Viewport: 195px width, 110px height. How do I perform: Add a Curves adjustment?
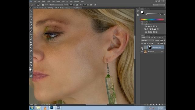151,26
